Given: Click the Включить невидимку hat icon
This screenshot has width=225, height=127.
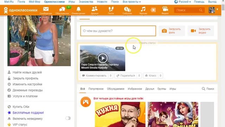Looking at the screenshot, I should click(9, 119).
